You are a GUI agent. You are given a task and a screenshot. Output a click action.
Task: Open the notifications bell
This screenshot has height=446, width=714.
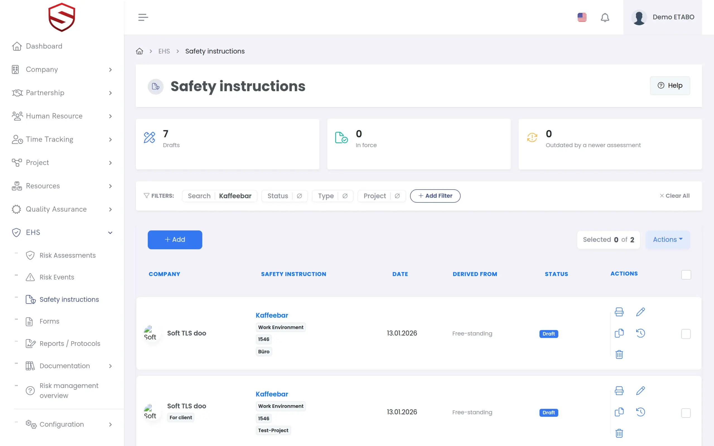click(x=605, y=17)
